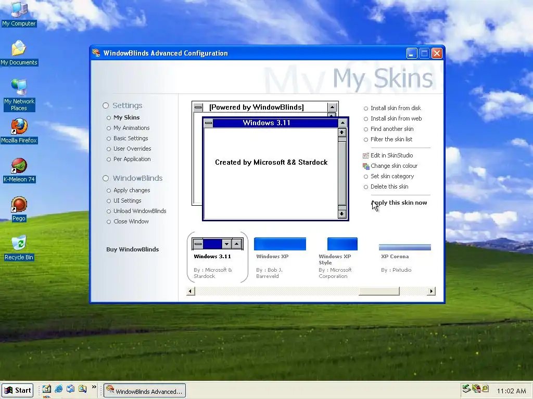Click the Start button
533x399 pixels.
(17, 391)
